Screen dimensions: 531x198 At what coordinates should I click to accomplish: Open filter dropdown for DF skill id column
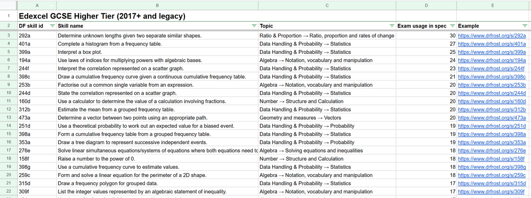[x=52, y=26]
